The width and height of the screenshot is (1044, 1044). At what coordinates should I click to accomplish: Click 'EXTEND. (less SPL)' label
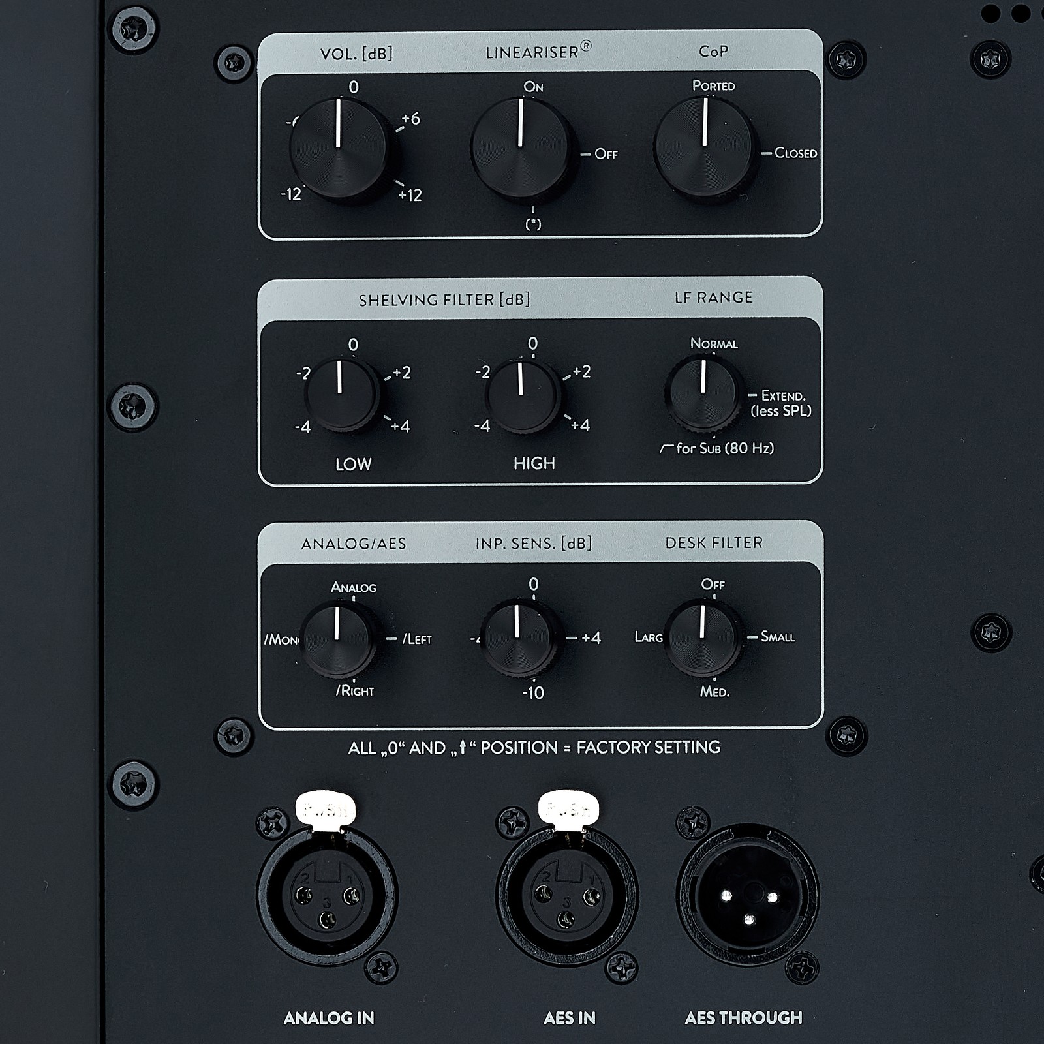[x=781, y=403]
